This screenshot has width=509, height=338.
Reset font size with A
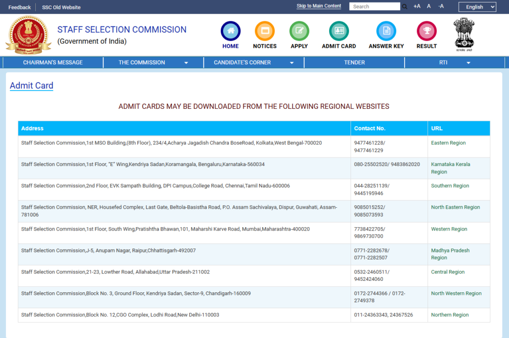(429, 6)
